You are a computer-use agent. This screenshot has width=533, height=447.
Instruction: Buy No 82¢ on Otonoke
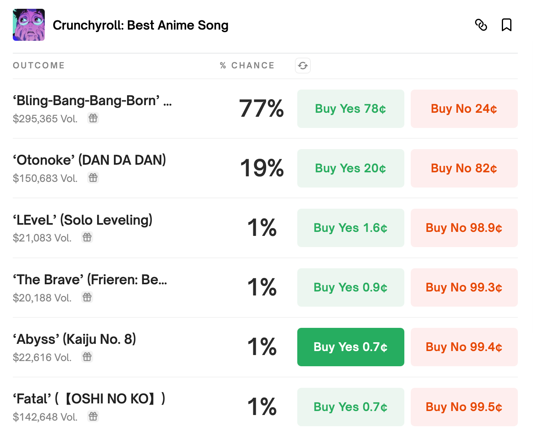click(464, 168)
